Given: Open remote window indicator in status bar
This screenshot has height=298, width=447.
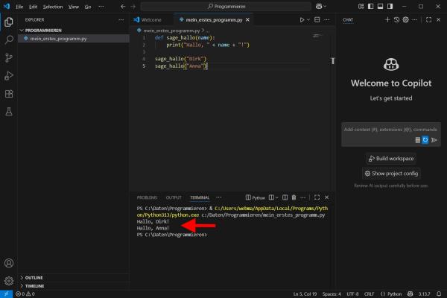Looking at the screenshot, I should (x=6, y=294).
